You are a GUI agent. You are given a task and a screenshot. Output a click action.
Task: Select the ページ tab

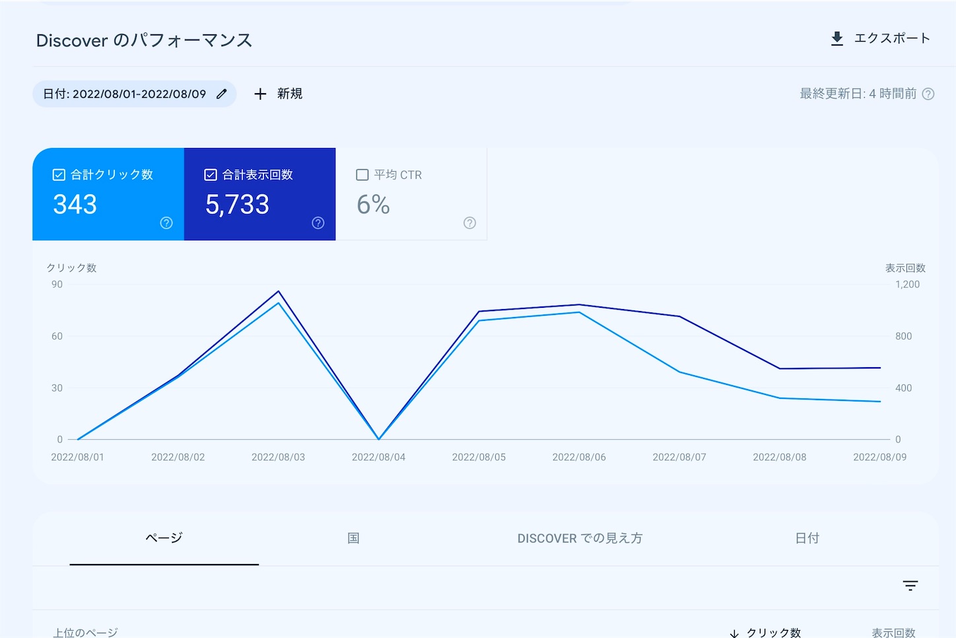pos(164,538)
